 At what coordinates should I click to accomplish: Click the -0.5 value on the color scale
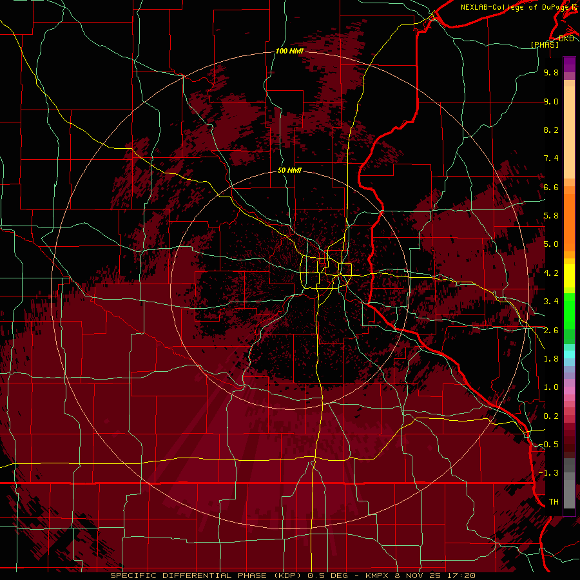point(548,445)
